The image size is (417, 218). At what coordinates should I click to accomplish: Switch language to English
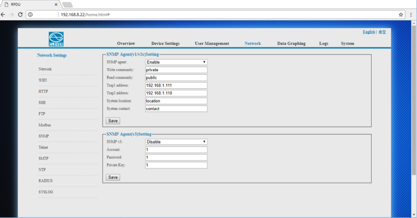[368, 32]
